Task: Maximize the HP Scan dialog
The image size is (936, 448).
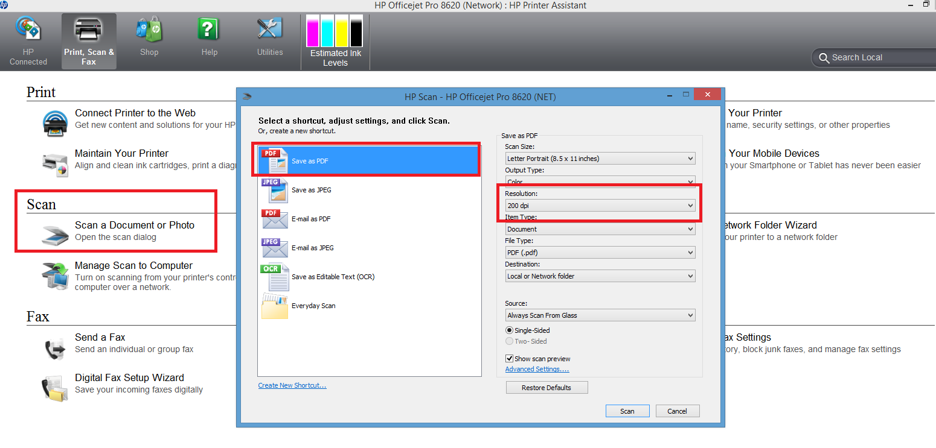Action: point(686,95)
